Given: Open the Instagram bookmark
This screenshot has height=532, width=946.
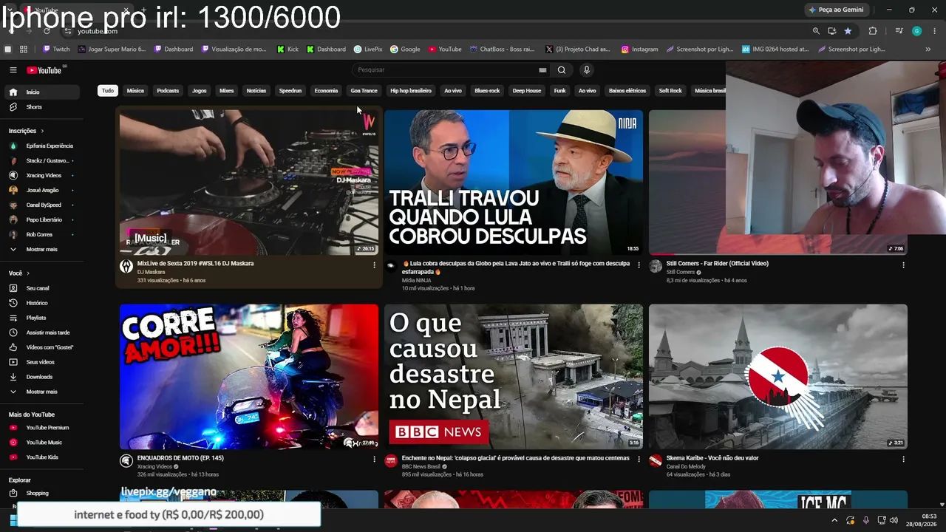Looking at the screenshot, I should [640, 50].
